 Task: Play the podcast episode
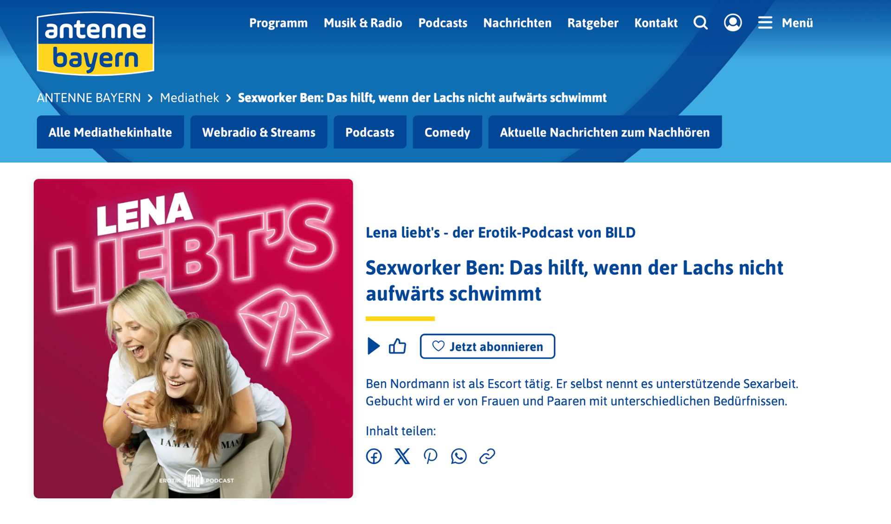point(373,346)
